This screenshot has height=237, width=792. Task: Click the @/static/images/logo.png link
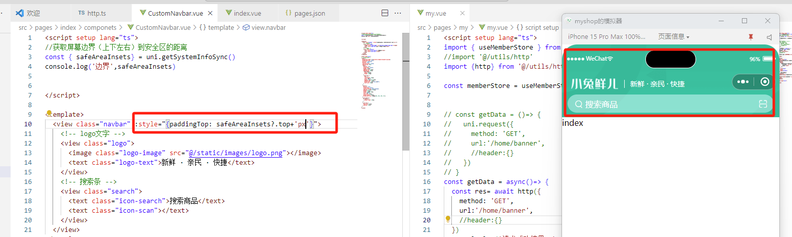coord(236,153)
